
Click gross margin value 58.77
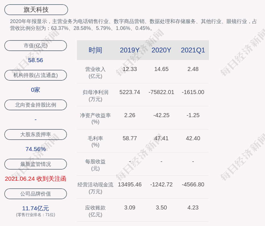tap(130, 138)
